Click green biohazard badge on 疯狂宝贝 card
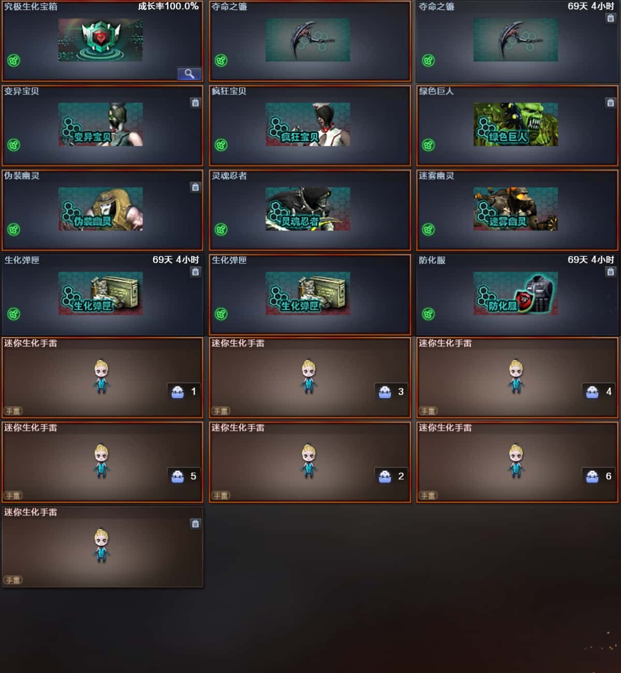Image resolution: width=621 pixels, height=673 pixels. [x=221, y=145]
